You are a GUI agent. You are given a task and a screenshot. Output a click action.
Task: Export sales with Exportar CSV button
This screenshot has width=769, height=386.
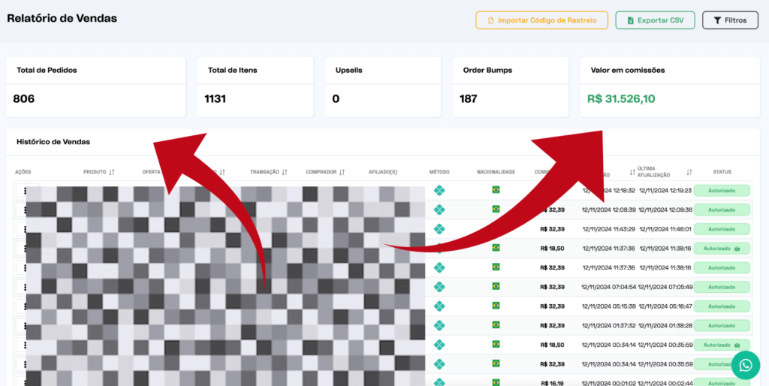(x=655, y=20)
